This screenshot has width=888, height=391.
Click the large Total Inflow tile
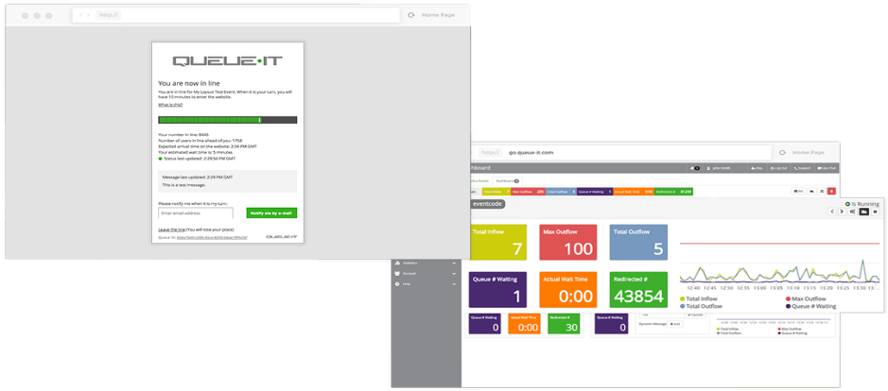point(497,242)
